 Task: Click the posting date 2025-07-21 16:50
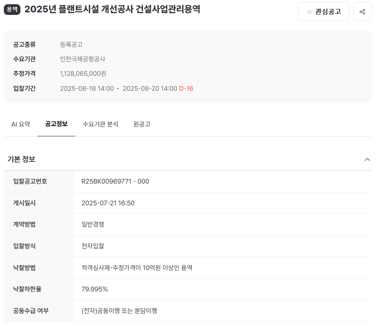tap(108, 203)
